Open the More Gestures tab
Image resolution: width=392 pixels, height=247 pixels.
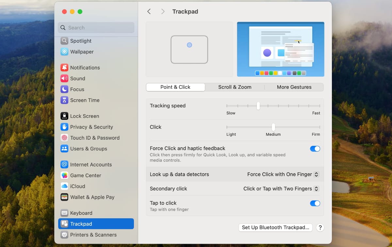(294, 87)
